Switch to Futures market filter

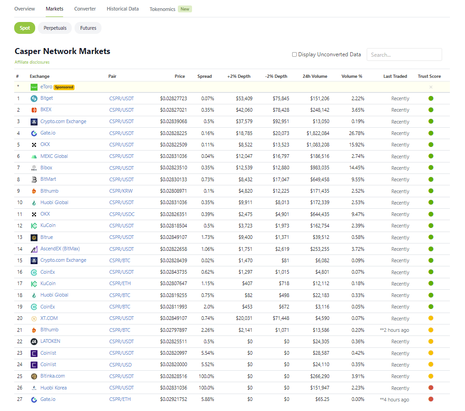click(x=88, y=28)
